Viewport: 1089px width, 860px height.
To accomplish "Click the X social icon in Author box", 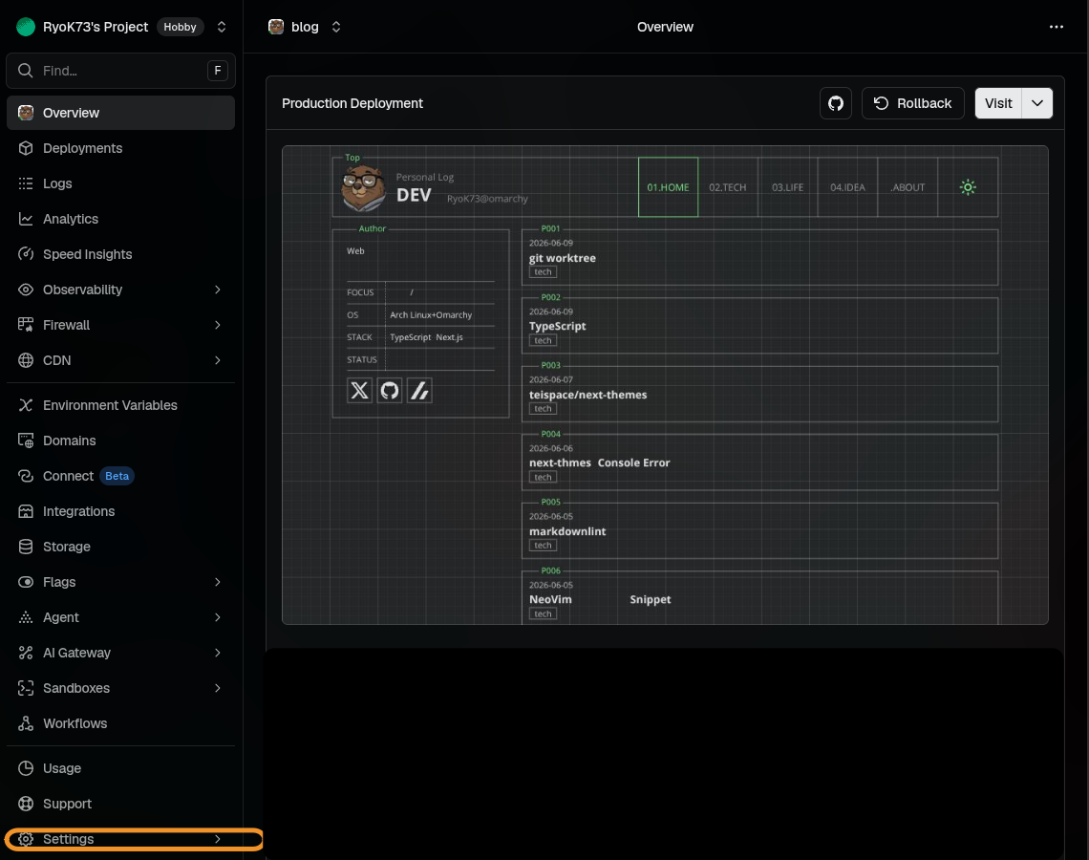I will tap(360, 391).
